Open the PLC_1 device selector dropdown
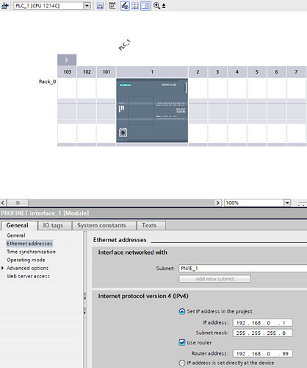The width and height of the screenshot is (307, 368). [x=87, y=6]
